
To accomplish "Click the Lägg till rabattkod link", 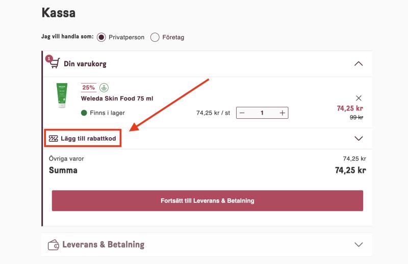I will click(x=88, y=139).
